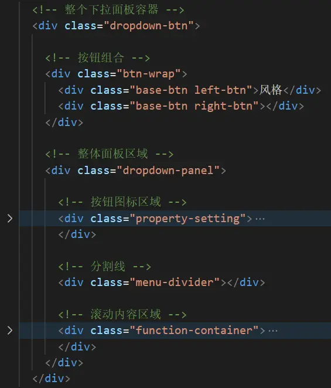
Task: Click the "base-btn right-btn" class string
Action: [x=194, y=106]
